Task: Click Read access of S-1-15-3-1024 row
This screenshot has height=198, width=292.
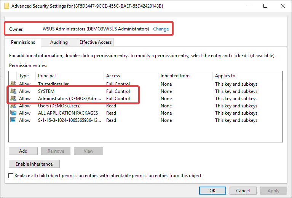Action: pos(111,120)
